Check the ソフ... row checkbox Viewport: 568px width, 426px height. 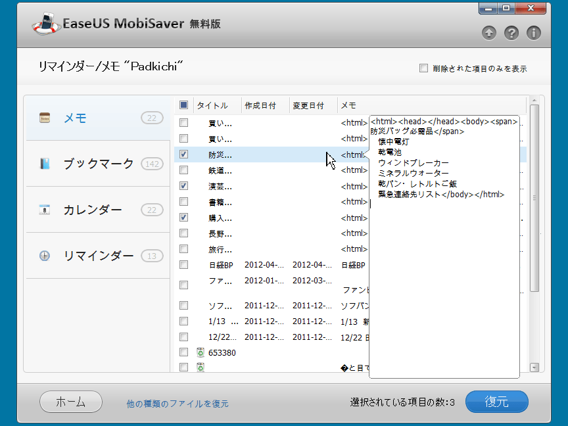tap(183, 306)
